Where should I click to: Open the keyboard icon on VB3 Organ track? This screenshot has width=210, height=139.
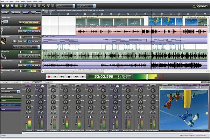[x=14, y=41]
